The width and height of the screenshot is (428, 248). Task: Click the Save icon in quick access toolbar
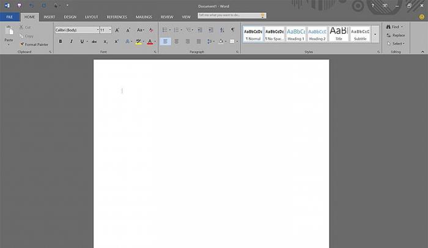(x=19, y=6)
